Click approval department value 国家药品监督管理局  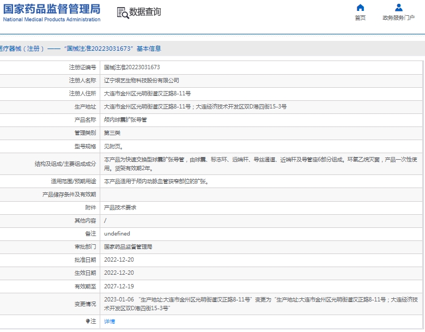click(128, 246)
